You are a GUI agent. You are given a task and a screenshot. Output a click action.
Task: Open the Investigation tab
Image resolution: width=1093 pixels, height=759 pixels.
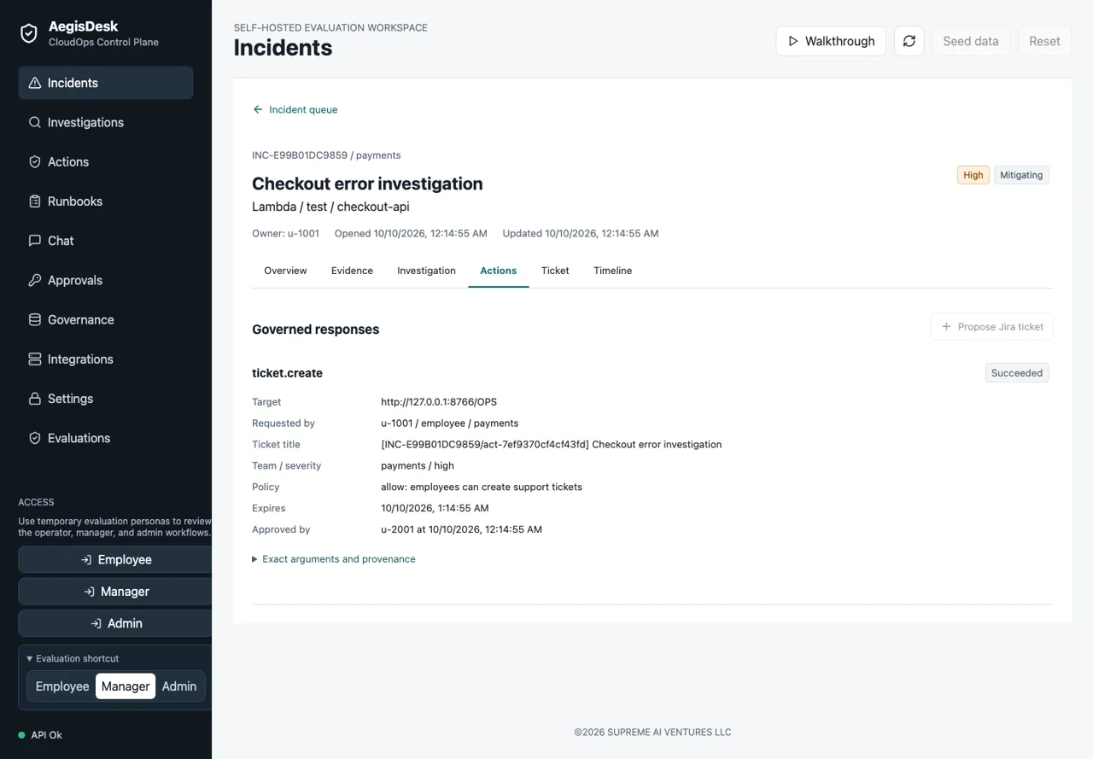(426, 271)
